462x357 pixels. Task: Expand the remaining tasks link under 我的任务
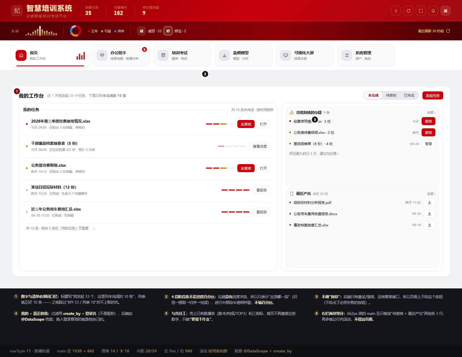pyautogui.click(x=60, y=228)
